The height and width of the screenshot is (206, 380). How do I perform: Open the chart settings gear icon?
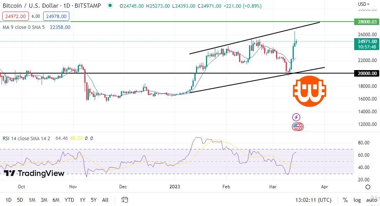368,187
